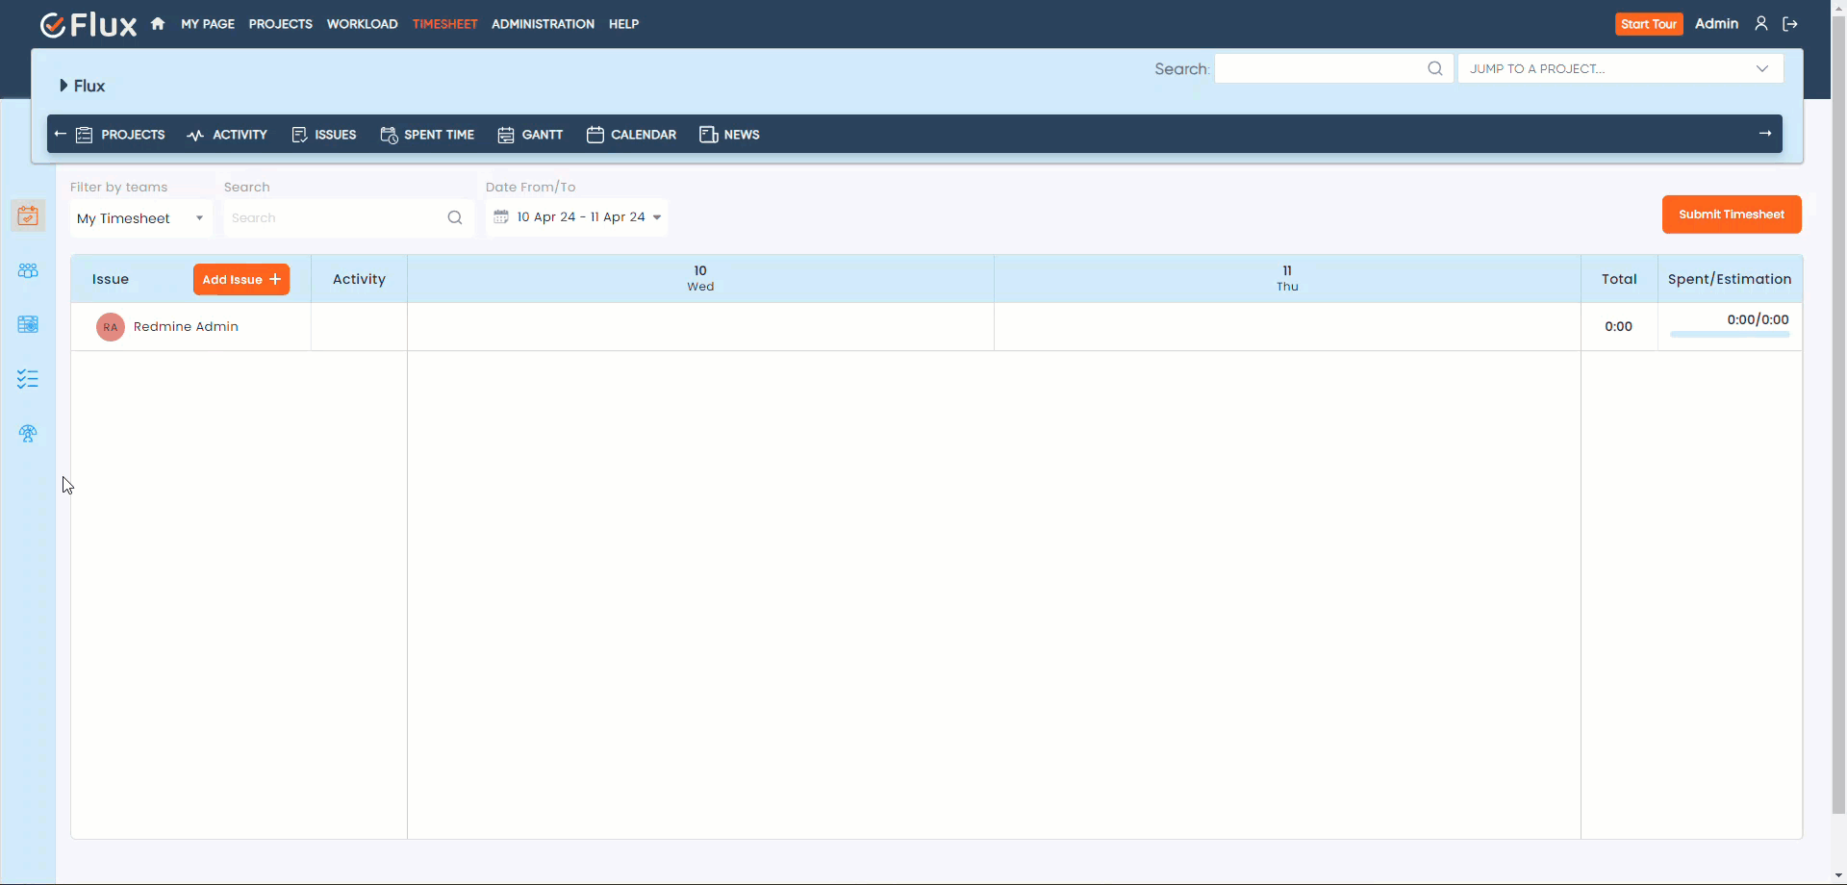1847x885 pixels.
Task: Open the My Timesheet team filter dropdown
Action: click(140, 218)
